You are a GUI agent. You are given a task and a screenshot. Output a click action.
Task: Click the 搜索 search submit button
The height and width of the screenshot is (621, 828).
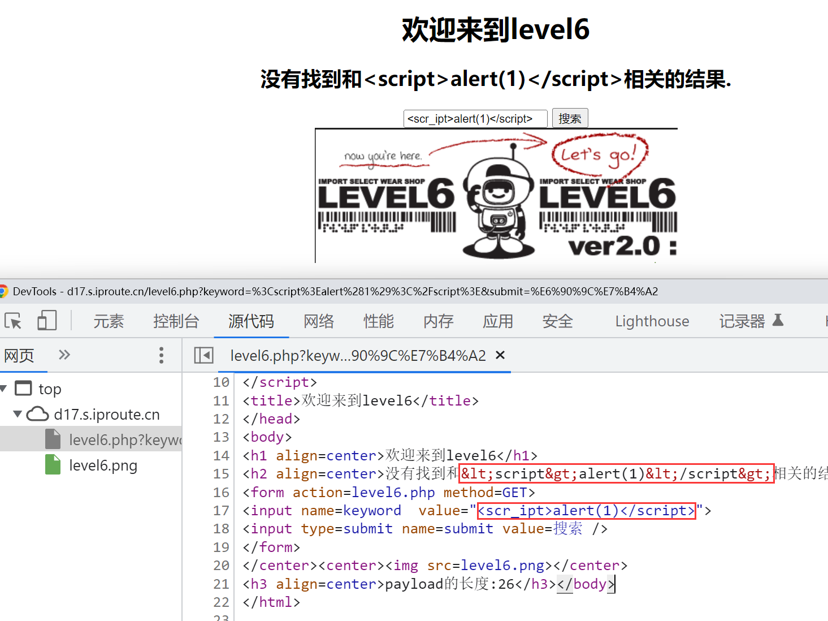570,118
